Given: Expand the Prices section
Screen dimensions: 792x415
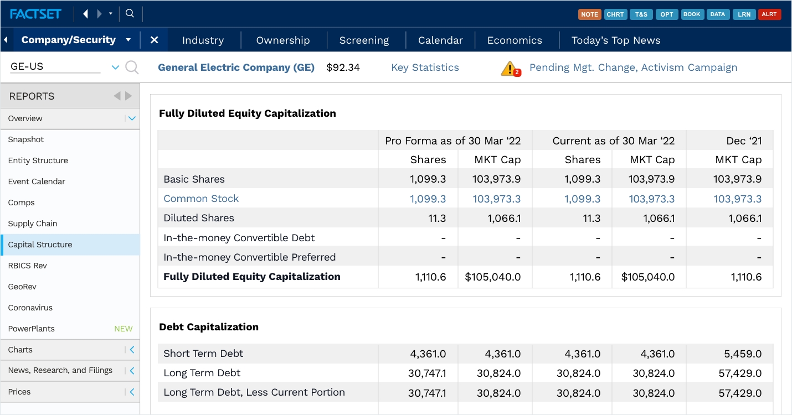Looking at the screenshot, I should point(132,392).
